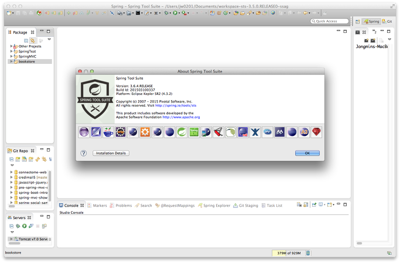The image size is (400, 263).
Task: Start the server with green play icon in Servers
Action: (x=24, y=226)
